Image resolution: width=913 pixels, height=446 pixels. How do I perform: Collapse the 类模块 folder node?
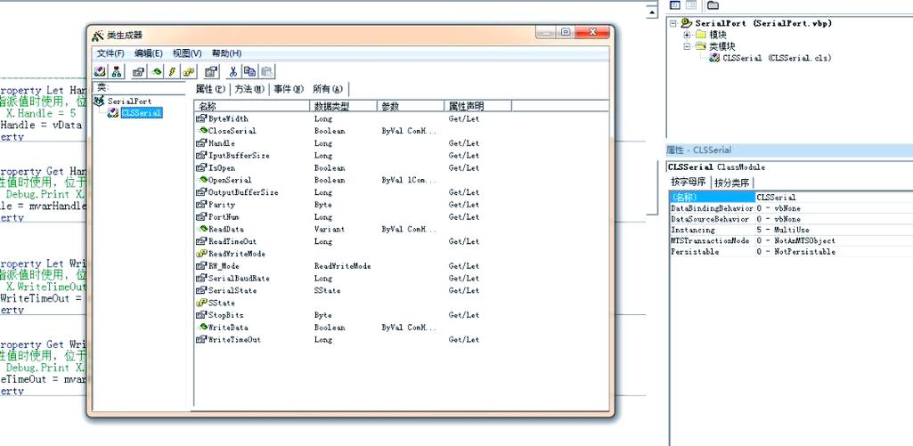687,46
